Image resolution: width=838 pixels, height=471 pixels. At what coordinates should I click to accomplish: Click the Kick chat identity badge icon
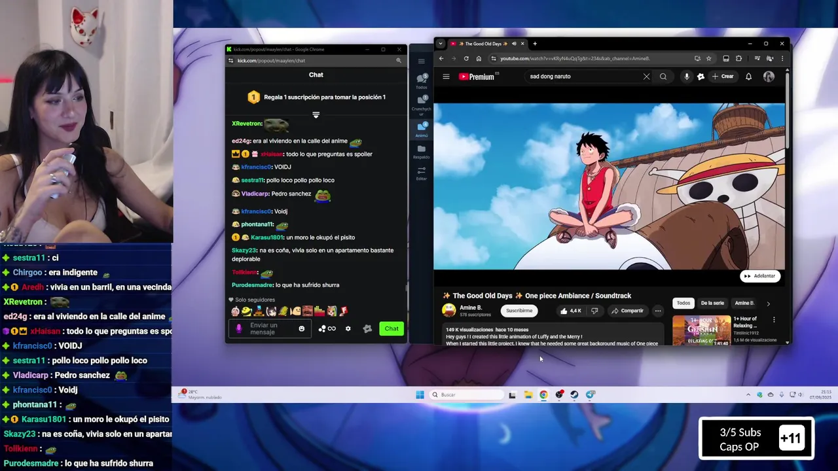(367, 328)
